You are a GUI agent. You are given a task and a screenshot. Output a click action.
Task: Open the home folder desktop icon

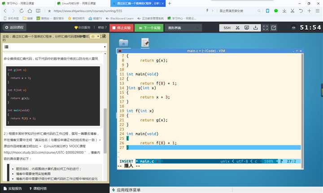tap(124, 43)
